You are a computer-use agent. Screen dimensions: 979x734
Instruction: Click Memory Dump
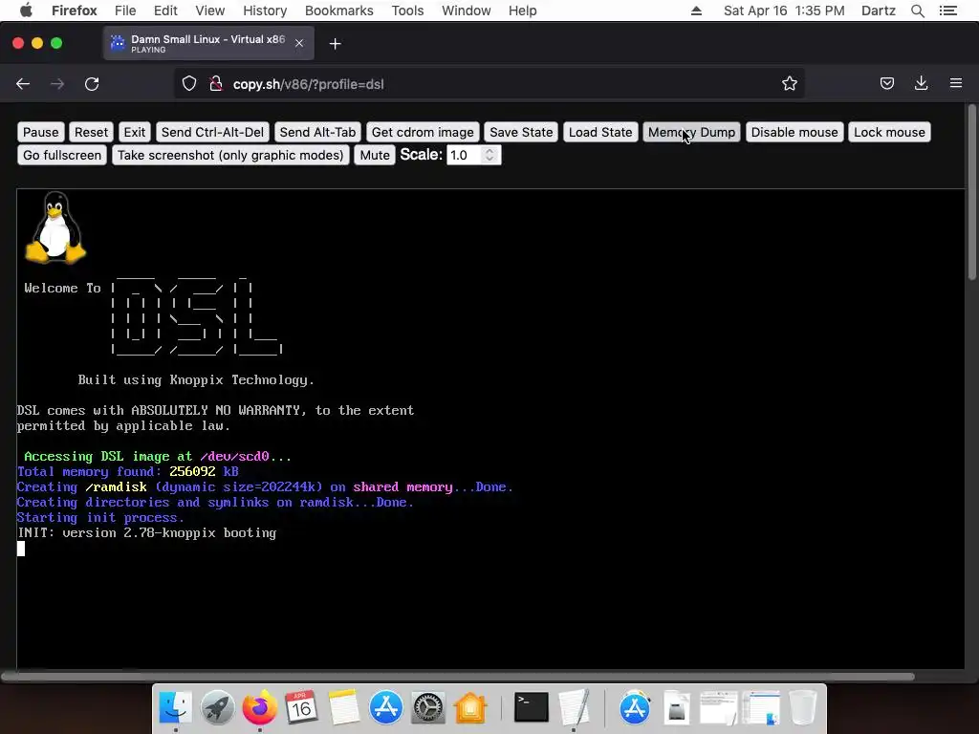pos(691,132)
